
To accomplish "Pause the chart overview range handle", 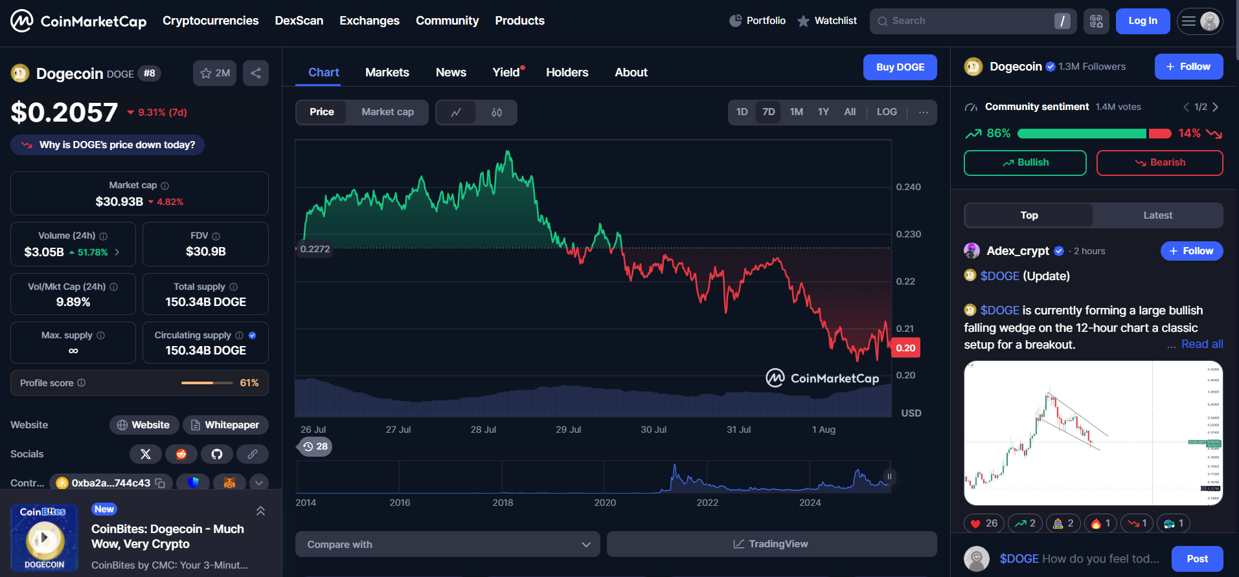I will point(889,476).
